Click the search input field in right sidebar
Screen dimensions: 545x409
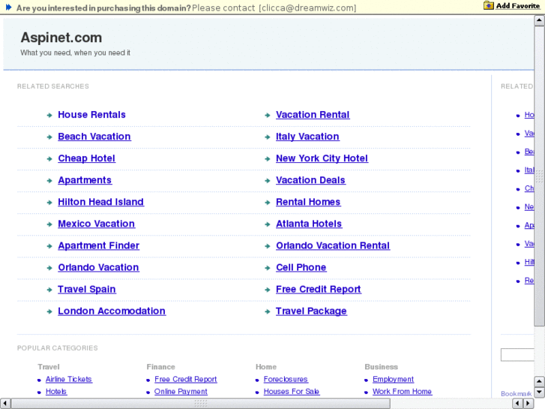[517, 355]
